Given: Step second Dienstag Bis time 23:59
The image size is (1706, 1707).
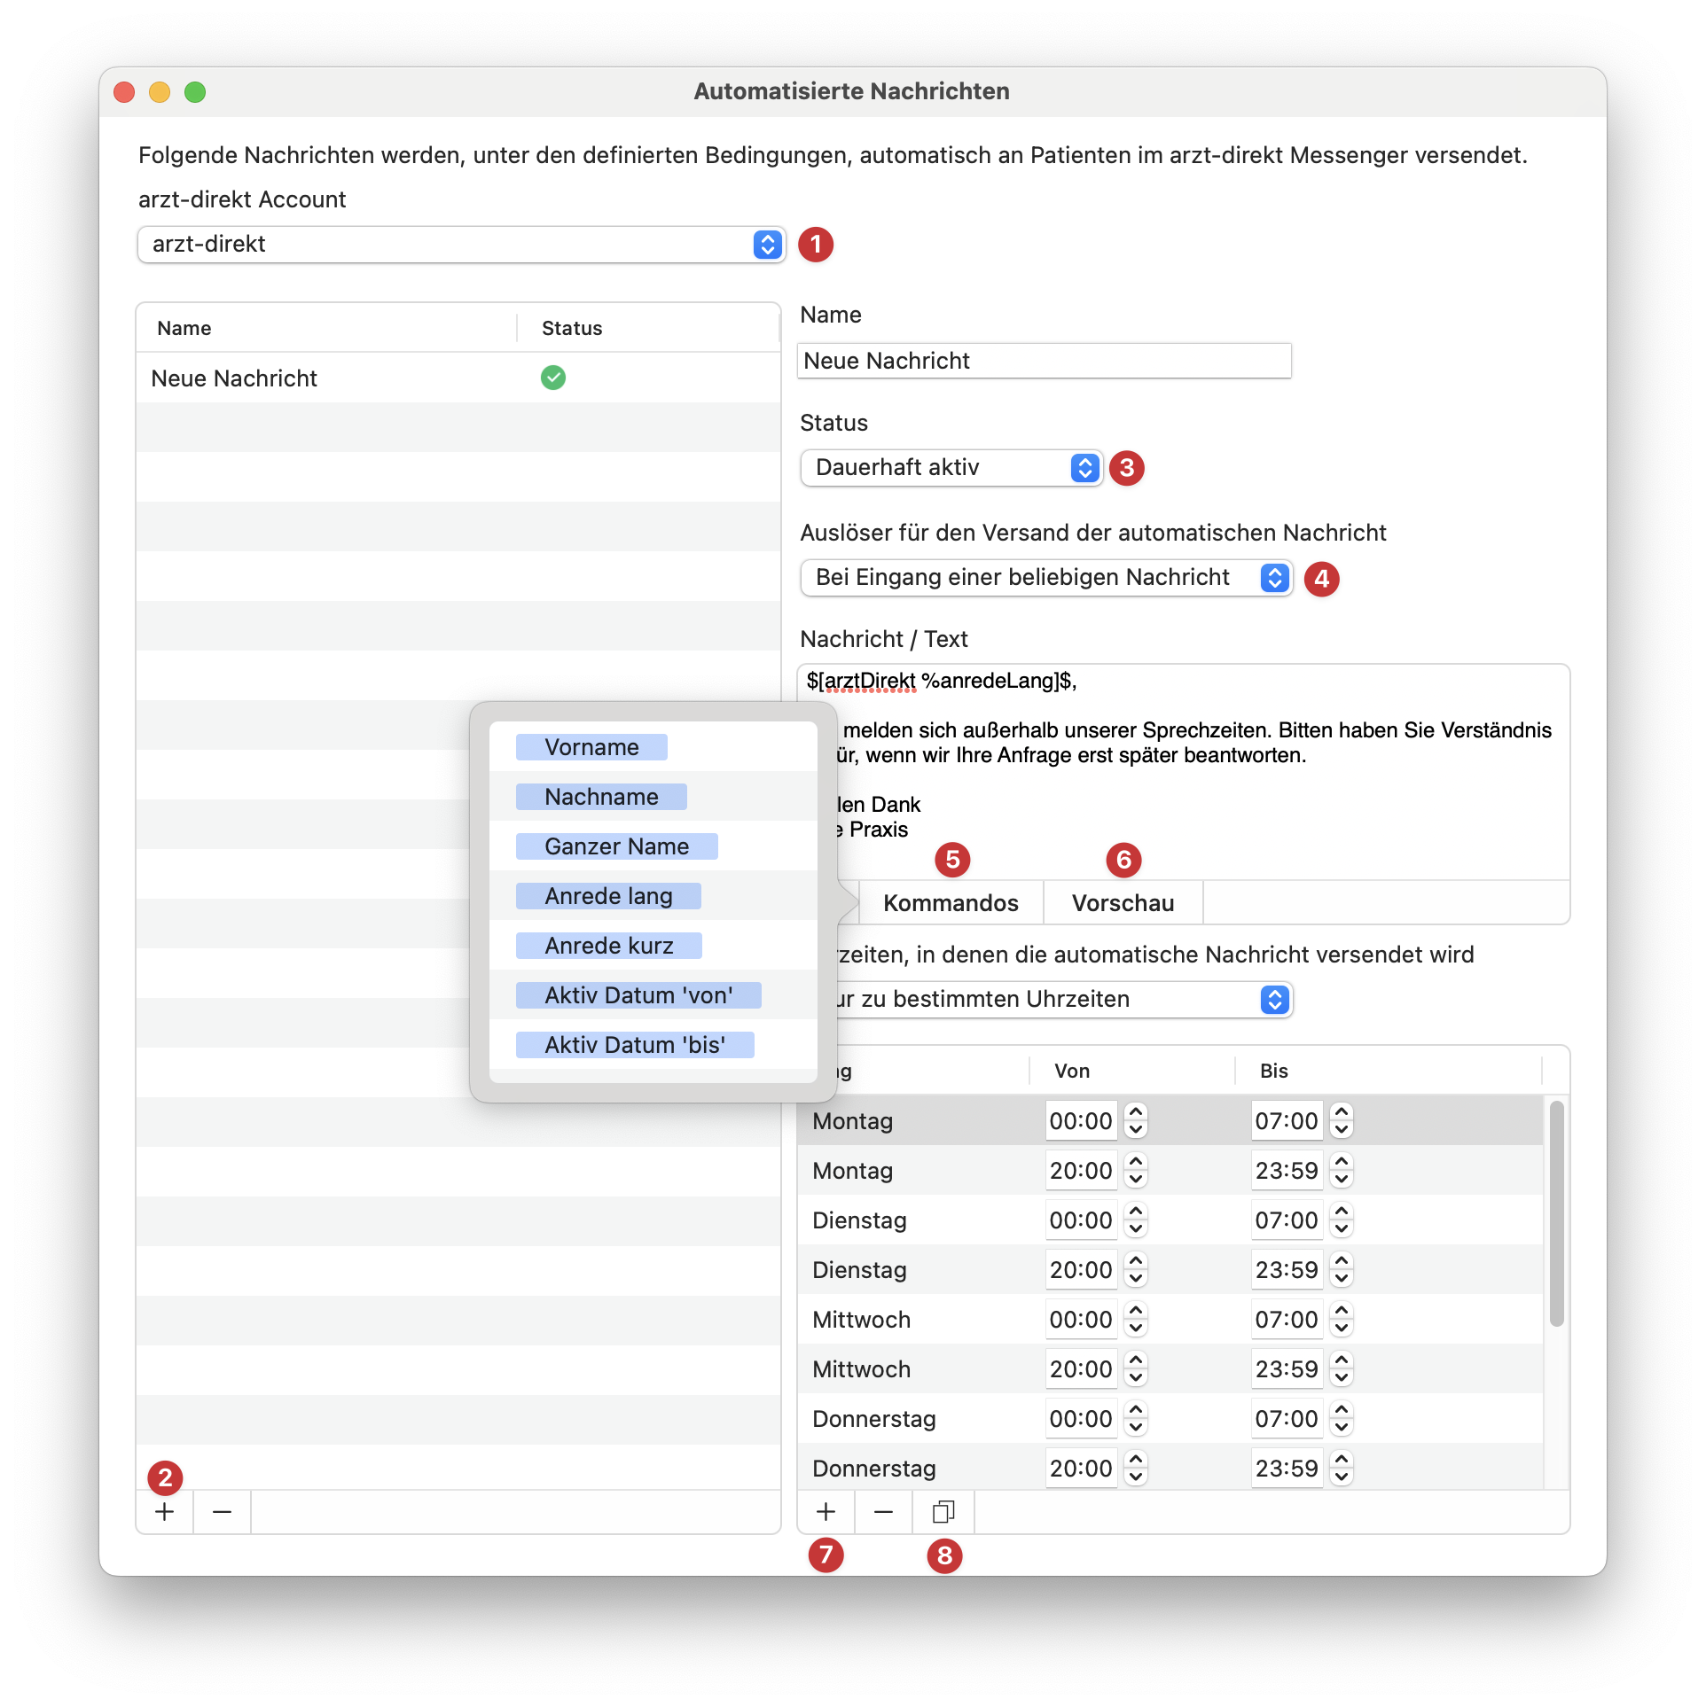Looking at the screenshot, I should [1342, 1270].
